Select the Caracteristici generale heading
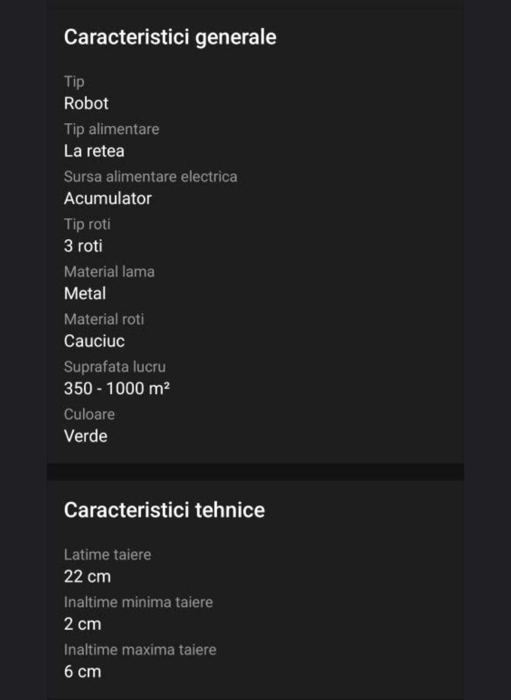The height and width of the screenshot is (700, 511). point(170,37)
